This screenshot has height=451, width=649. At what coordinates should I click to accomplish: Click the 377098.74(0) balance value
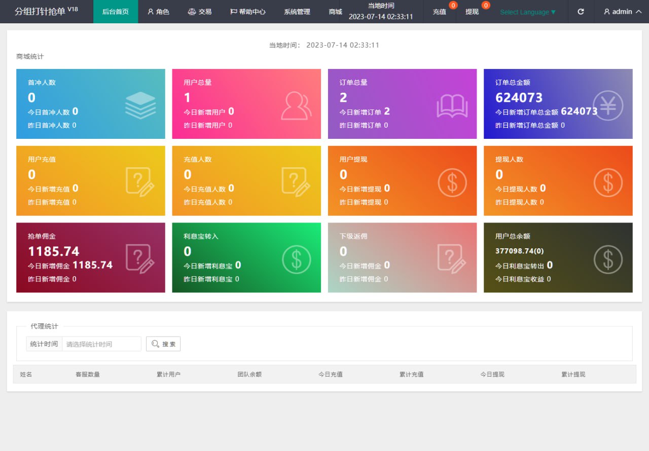click(x=520, y=251)
